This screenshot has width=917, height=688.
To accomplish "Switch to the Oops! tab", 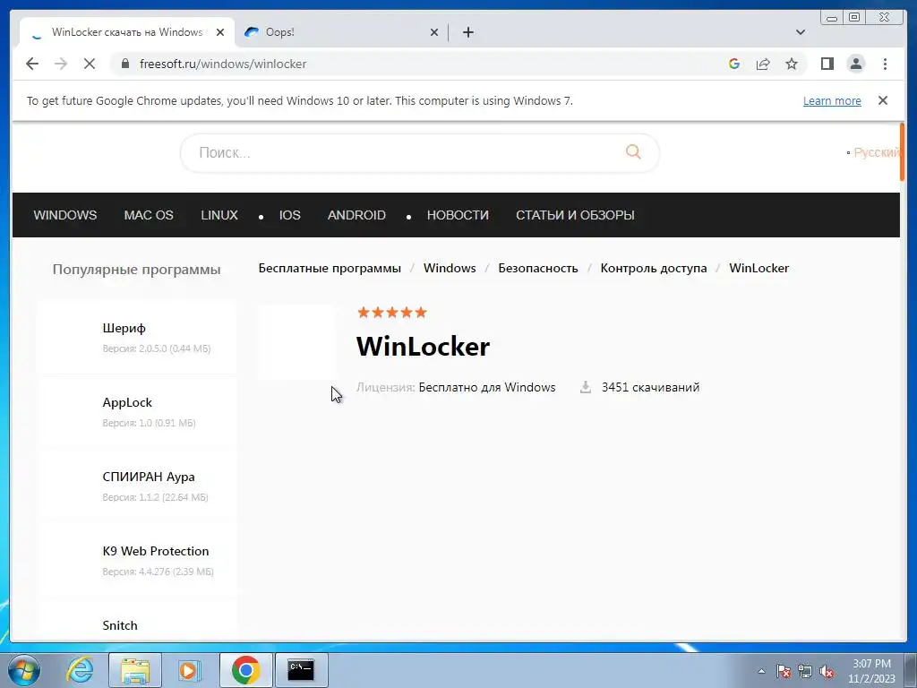I will [340, 32].
